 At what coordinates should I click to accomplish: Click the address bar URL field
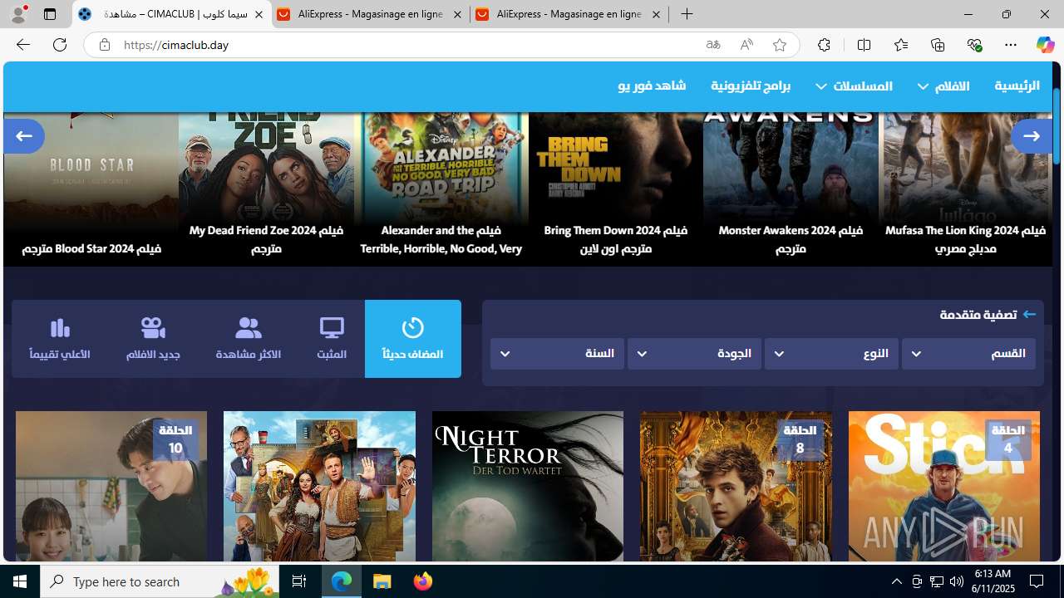(407, 45)
